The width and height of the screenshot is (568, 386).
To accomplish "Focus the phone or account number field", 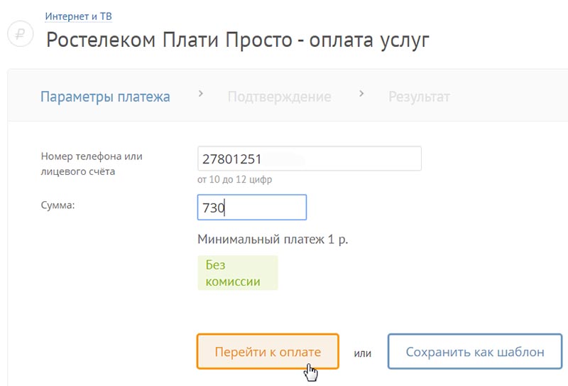I will point(310,159).
